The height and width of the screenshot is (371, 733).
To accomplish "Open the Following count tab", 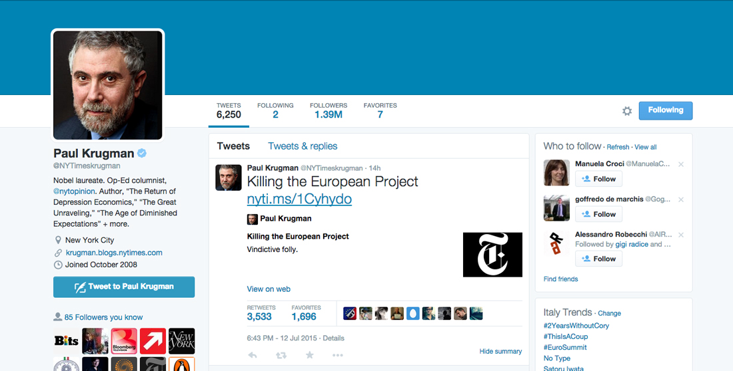I will 275,110.
